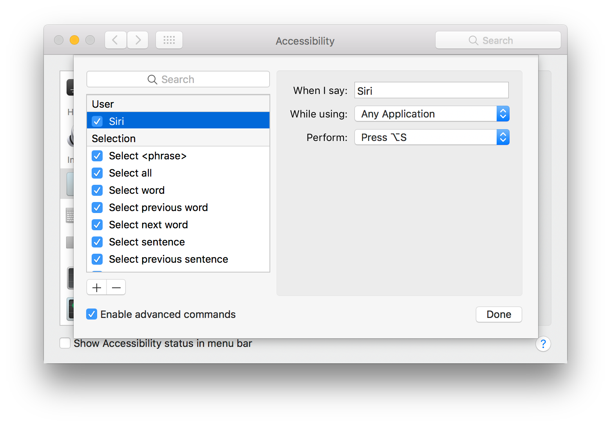Uncheck the Siri command checkbox
Viewport: 611px width, 426px height.
pyautogui.click(x=97, y=121)
